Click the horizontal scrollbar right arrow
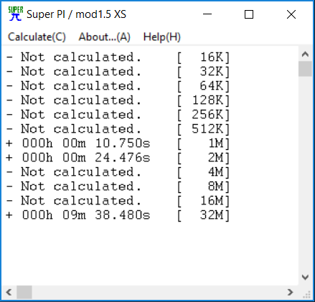315x302 pixels. pyautogui.click(x=291, y=292)
